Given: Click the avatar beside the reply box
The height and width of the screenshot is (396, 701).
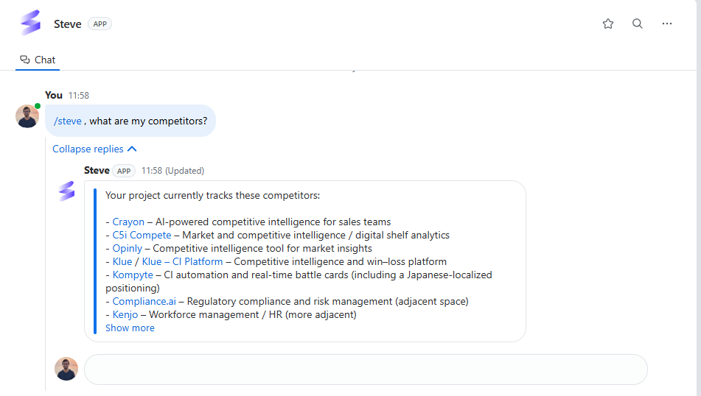Looking at the screenshot, I should pos(66,369).
